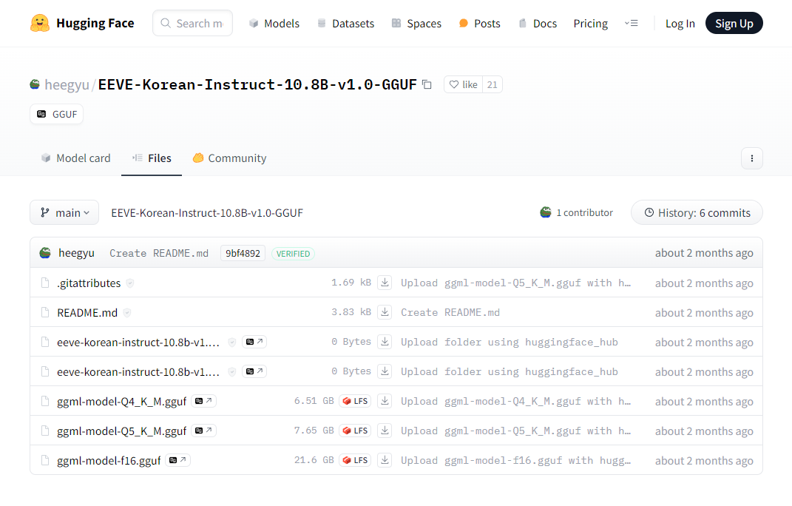Image resolution: width=792 pixels, height=506 pixels.
Task: Open ggml-model-f16.gguf file
Action: coord(109,461)
